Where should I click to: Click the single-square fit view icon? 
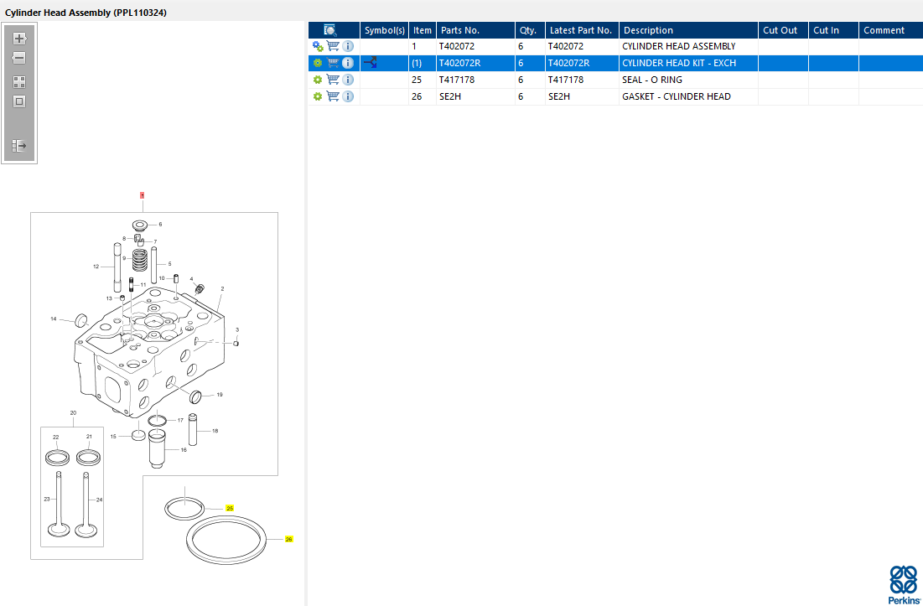(x=19, y=101)
